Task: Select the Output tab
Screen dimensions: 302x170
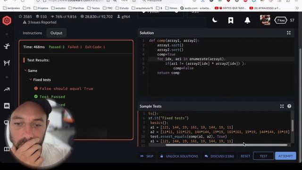Action: (56, 33)
